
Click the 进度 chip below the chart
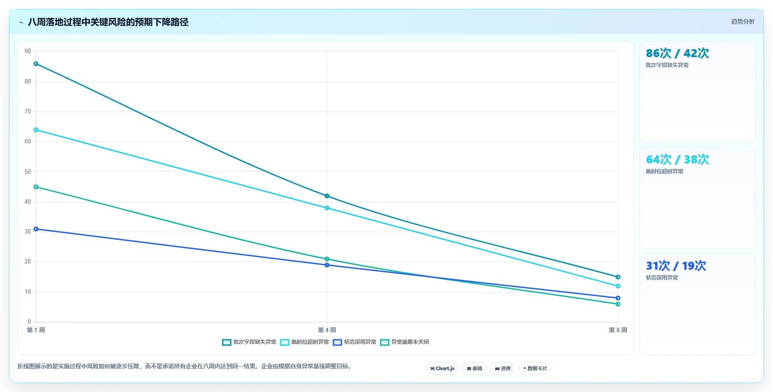[503, 368]
